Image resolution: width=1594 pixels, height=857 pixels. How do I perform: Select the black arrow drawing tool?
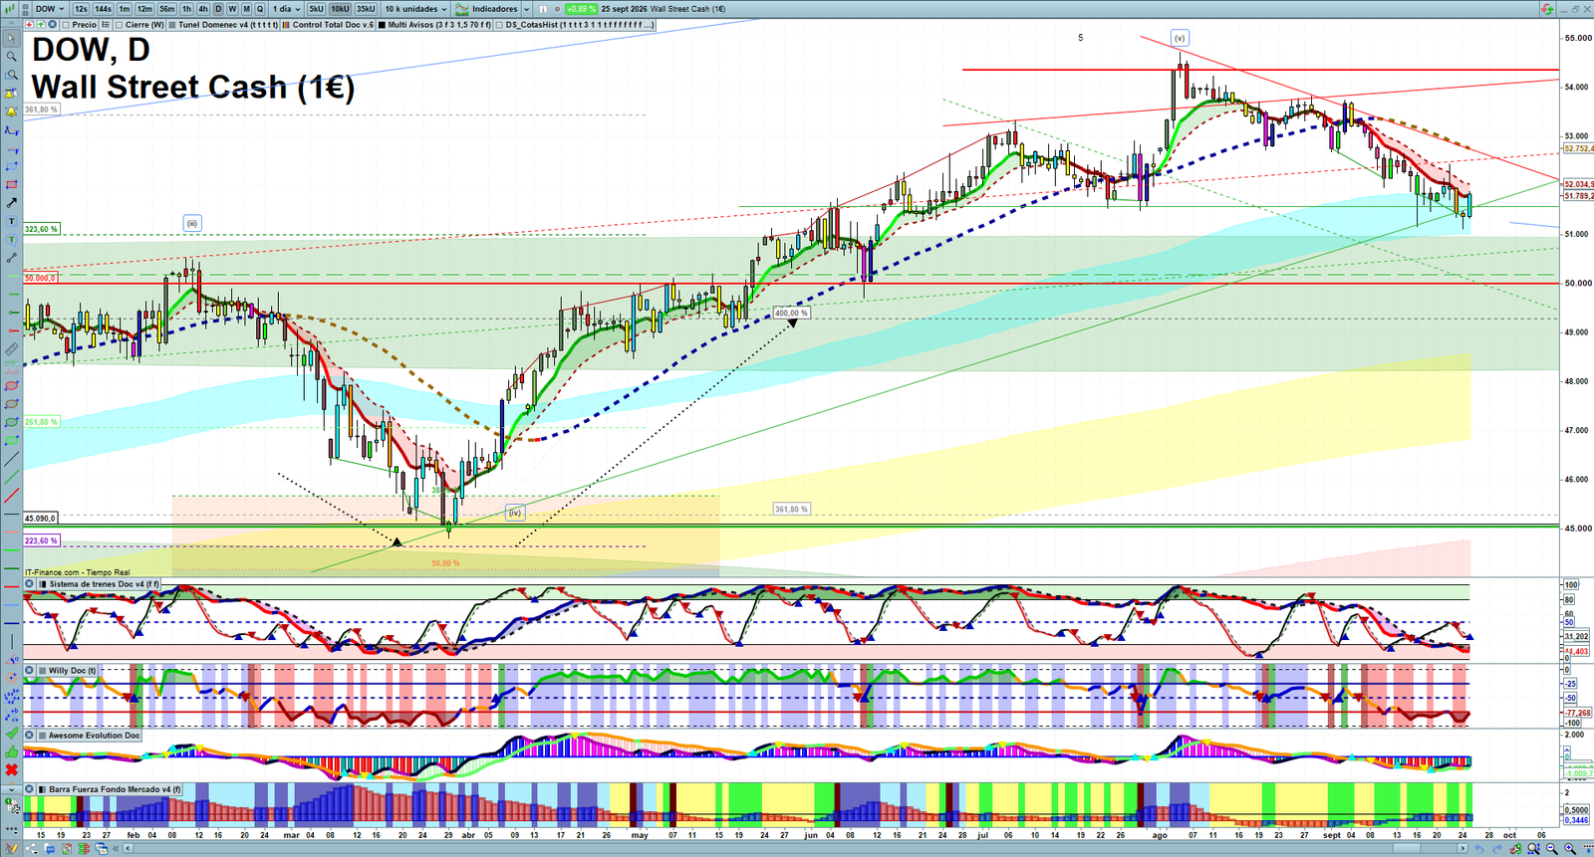(x=11, y=203)
